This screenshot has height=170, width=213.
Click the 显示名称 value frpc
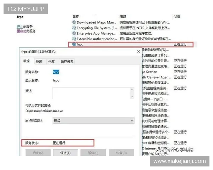[x=56, y=80]
